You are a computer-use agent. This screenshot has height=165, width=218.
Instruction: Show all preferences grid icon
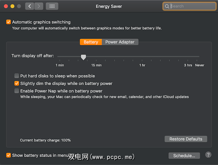[52, 6]
